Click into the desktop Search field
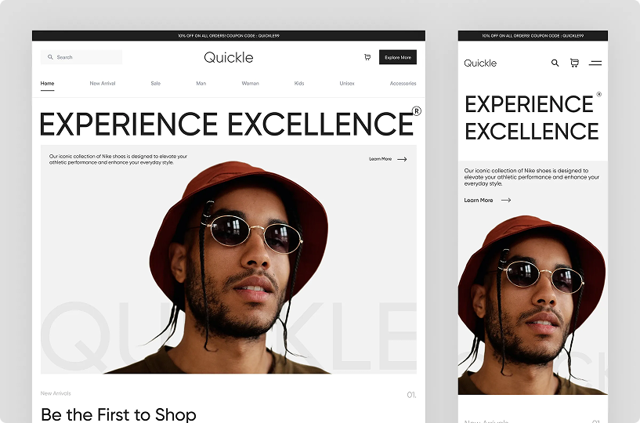 81,57
